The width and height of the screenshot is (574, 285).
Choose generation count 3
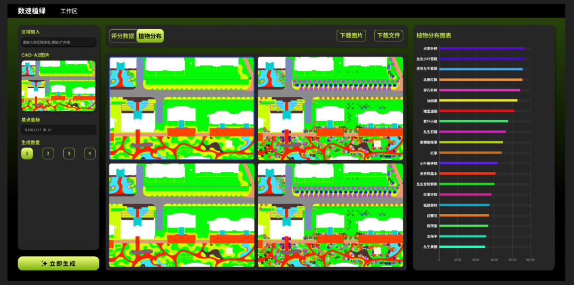tap(69, 154)
